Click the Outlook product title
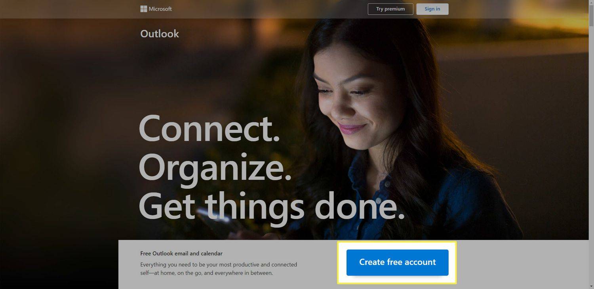Viewport: 594px width, 289px height. click(x=160, y=34)
